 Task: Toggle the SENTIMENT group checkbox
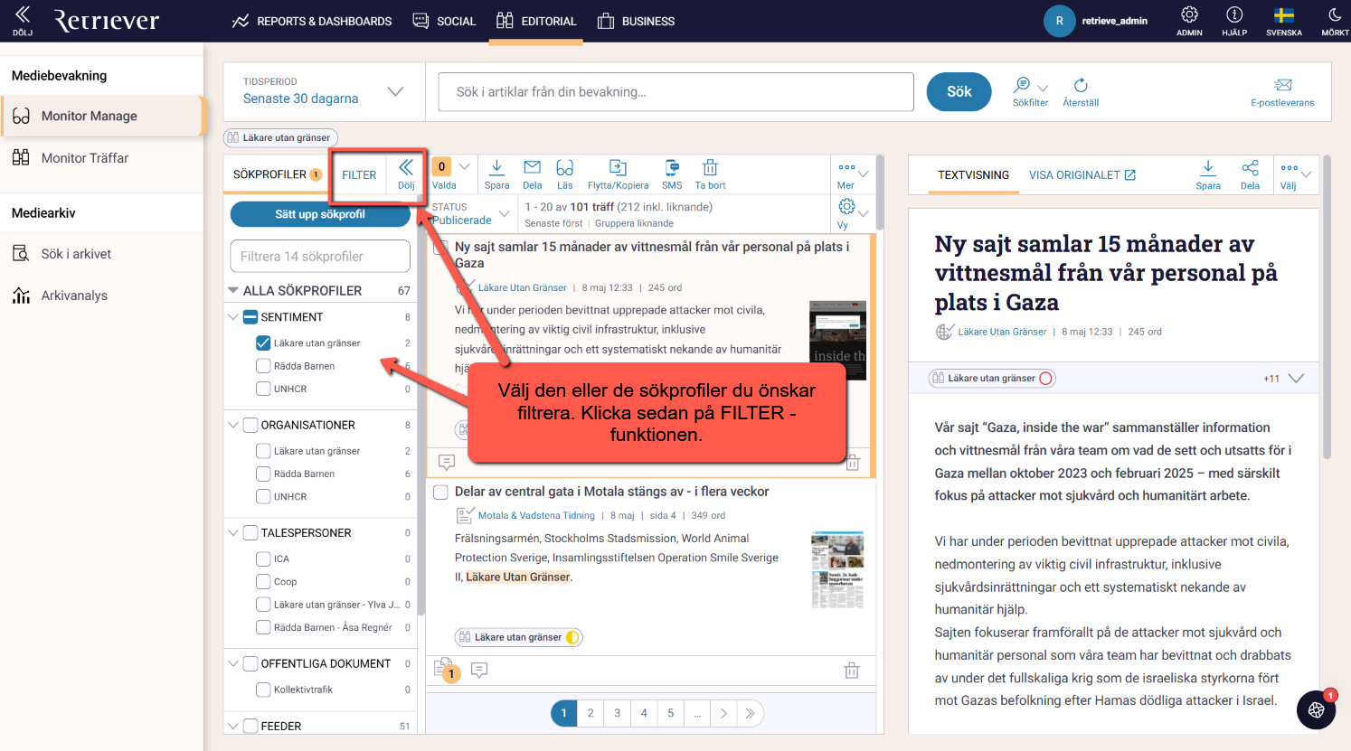250,317
